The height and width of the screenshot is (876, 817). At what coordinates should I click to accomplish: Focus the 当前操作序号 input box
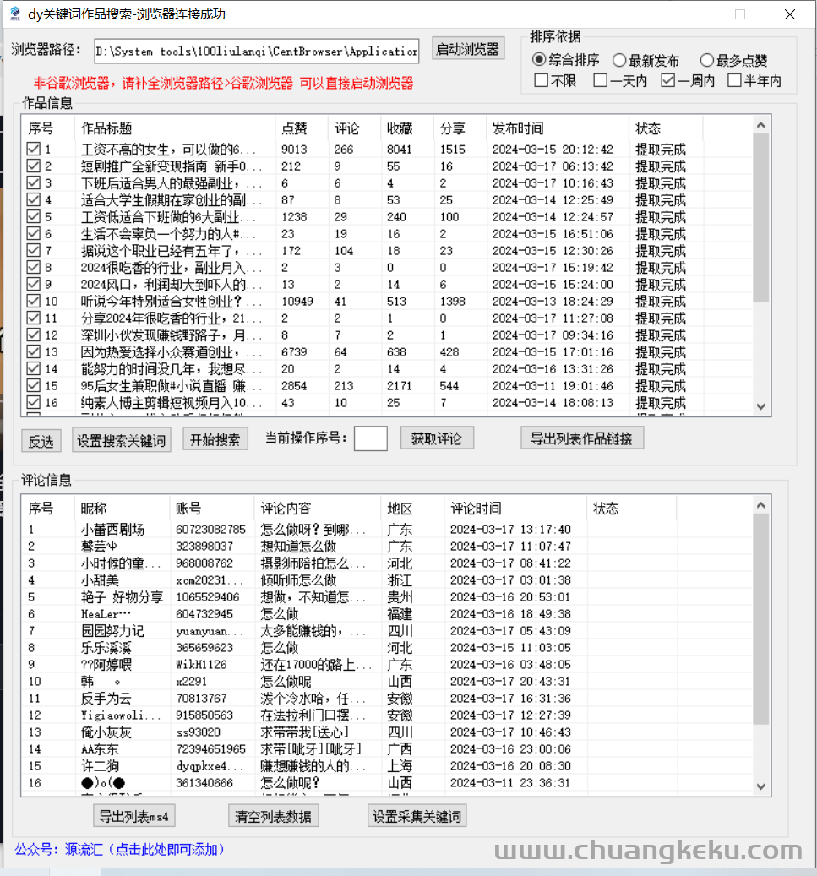(x=371, y=438)
